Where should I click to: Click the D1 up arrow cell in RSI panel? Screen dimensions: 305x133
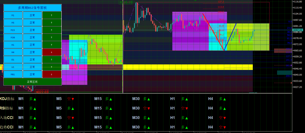[52, 60]
